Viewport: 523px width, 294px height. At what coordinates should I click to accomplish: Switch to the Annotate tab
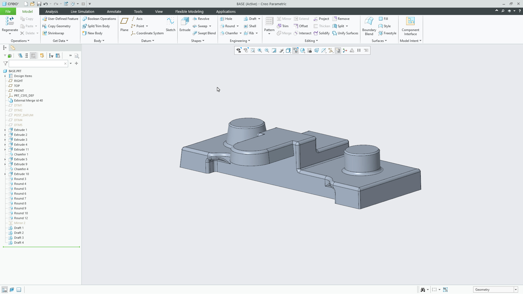pyautogui.click(x=114, y=11)
